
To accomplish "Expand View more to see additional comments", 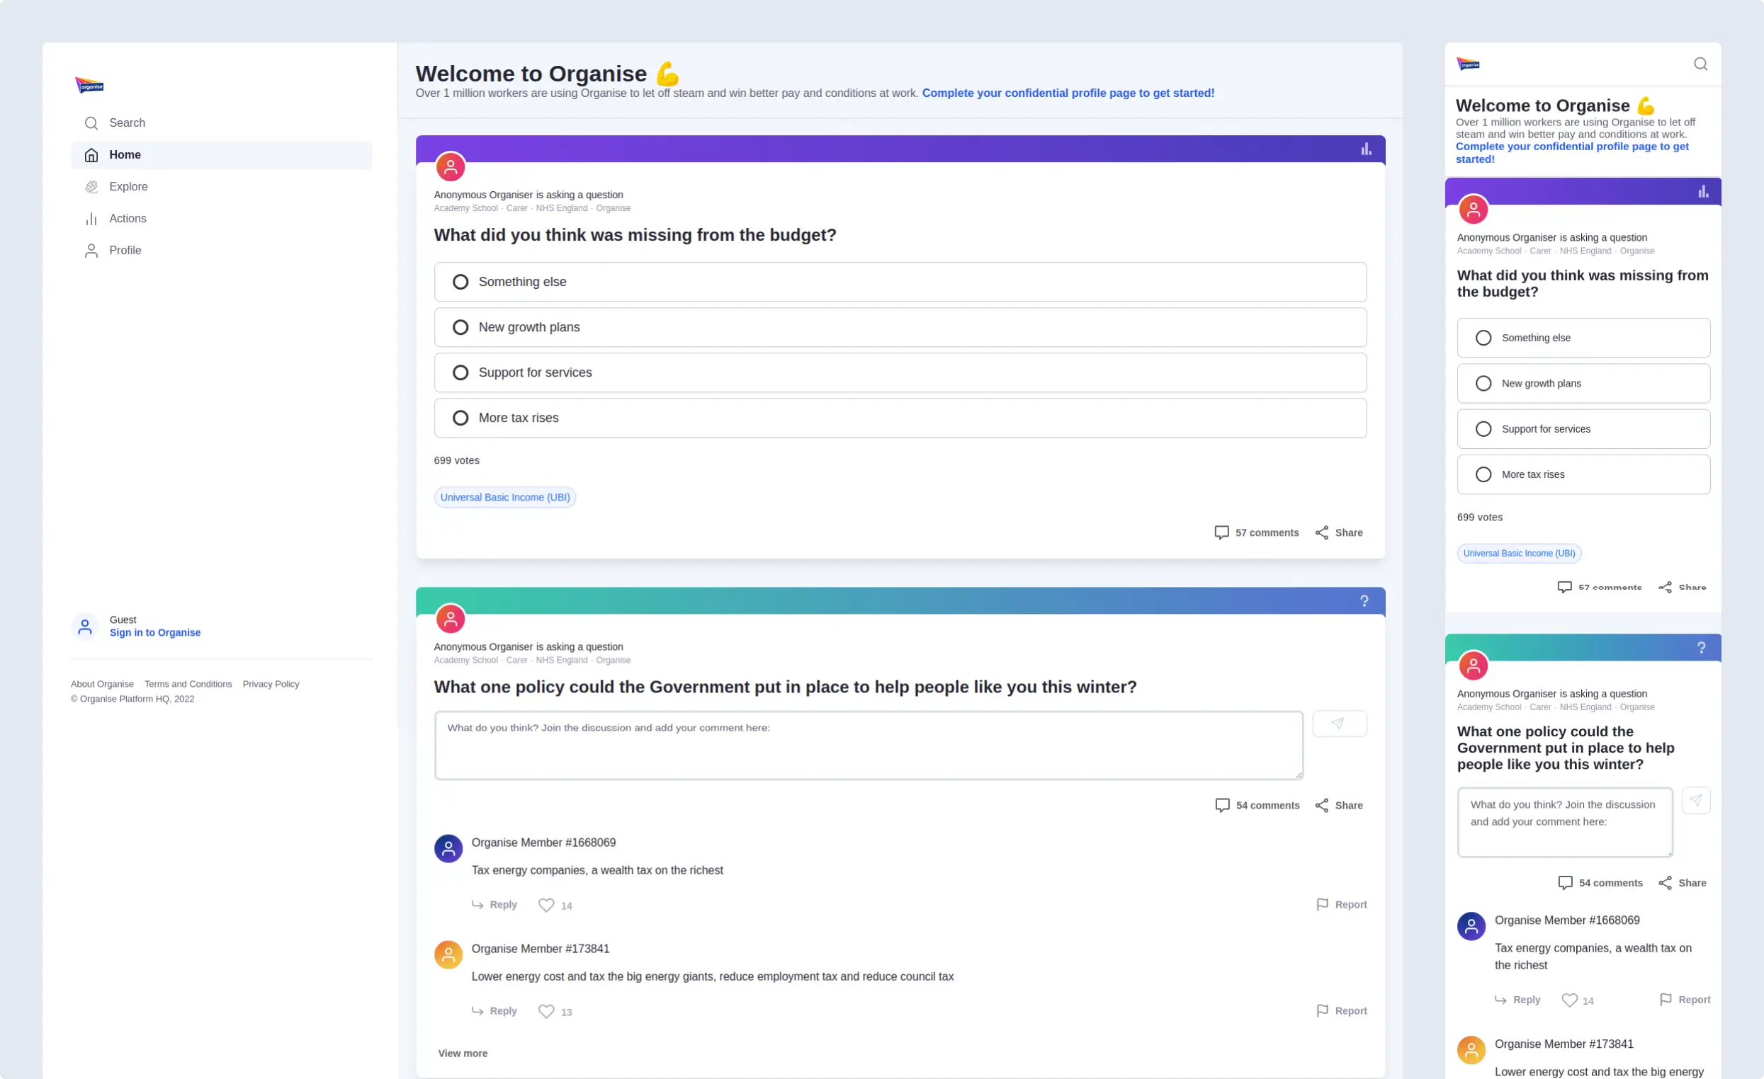I will pyautogui.click(x=462, y=1054).
